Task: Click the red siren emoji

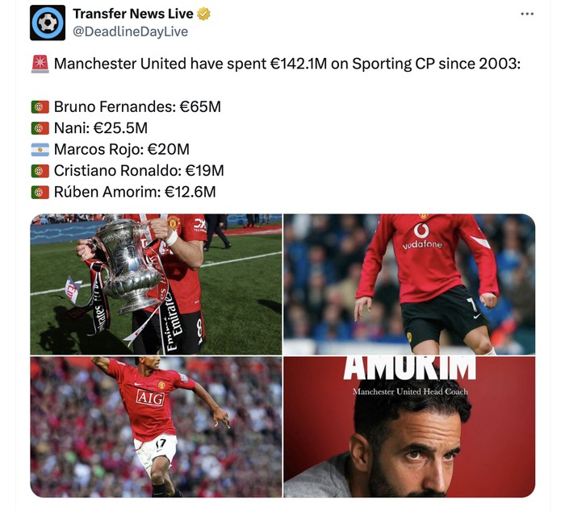Action: pos(40,64)
